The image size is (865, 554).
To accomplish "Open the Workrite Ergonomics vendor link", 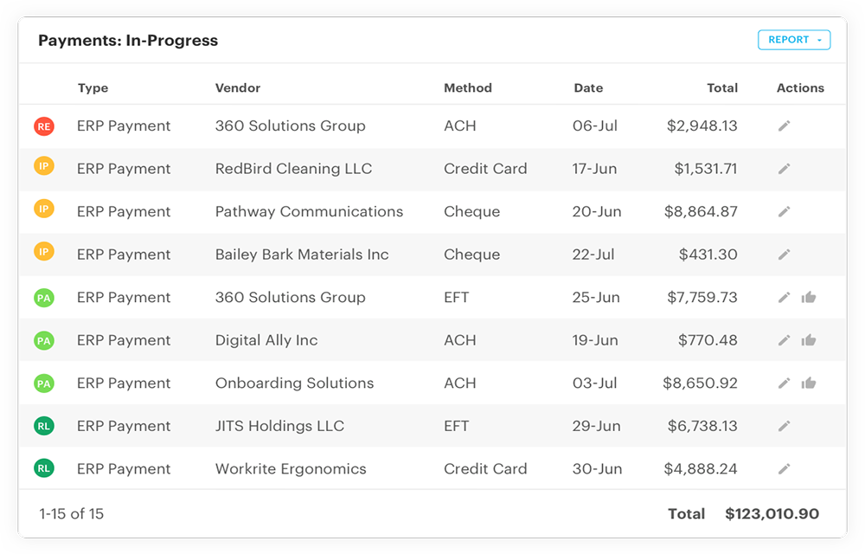I will click(x=291, y=469).
